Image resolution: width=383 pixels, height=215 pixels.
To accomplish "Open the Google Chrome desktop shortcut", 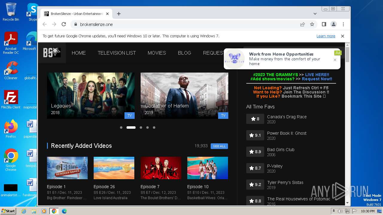I will point(11,160).
